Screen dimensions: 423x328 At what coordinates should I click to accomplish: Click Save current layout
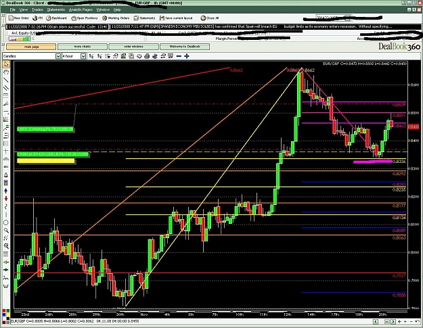[176, 18]
